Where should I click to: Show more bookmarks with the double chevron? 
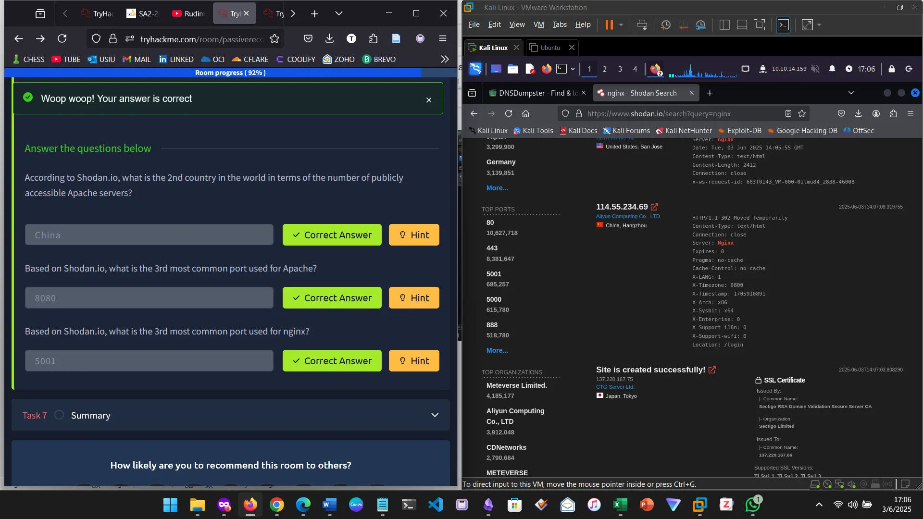(x=445, y=59)
